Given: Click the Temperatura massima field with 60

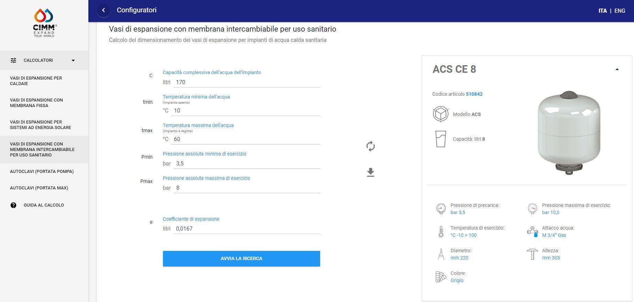Looking at the screenshot, I should tap(245, 139).
